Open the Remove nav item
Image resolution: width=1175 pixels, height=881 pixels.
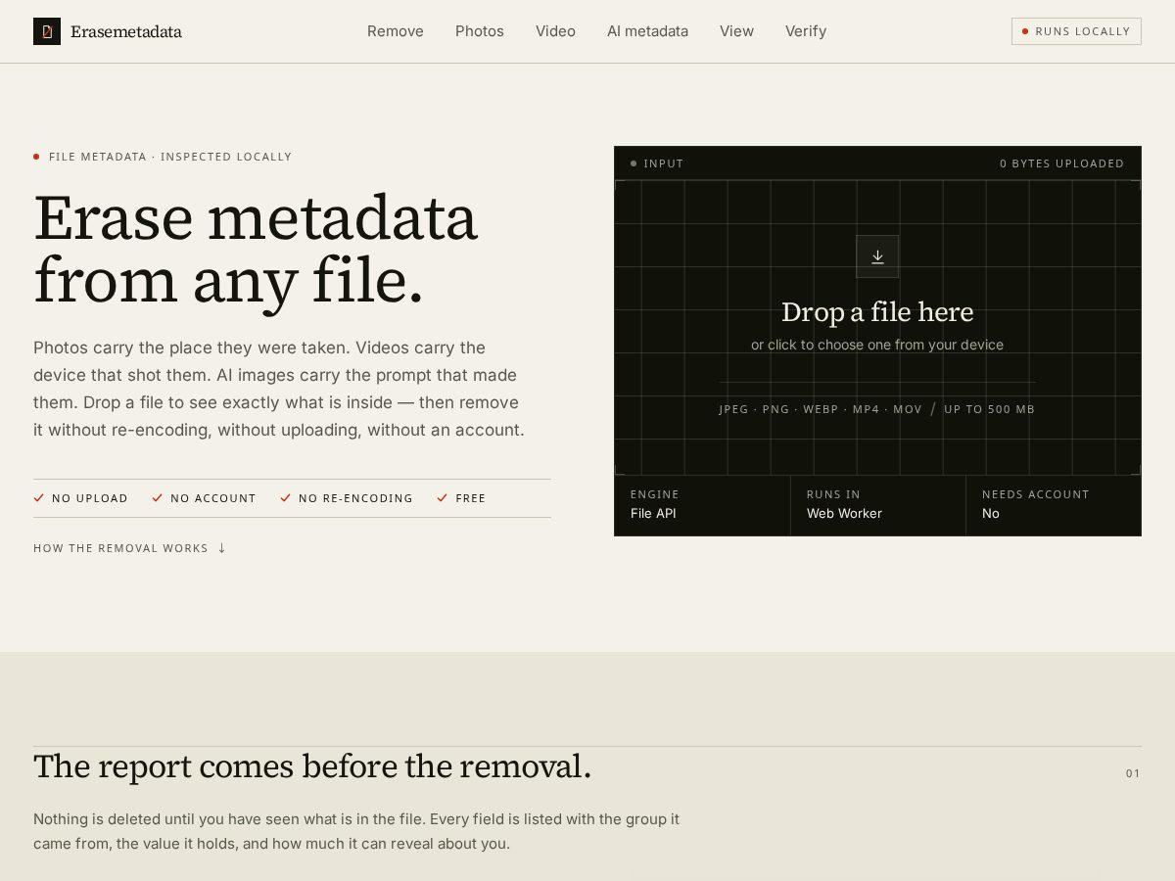[396, 31]
